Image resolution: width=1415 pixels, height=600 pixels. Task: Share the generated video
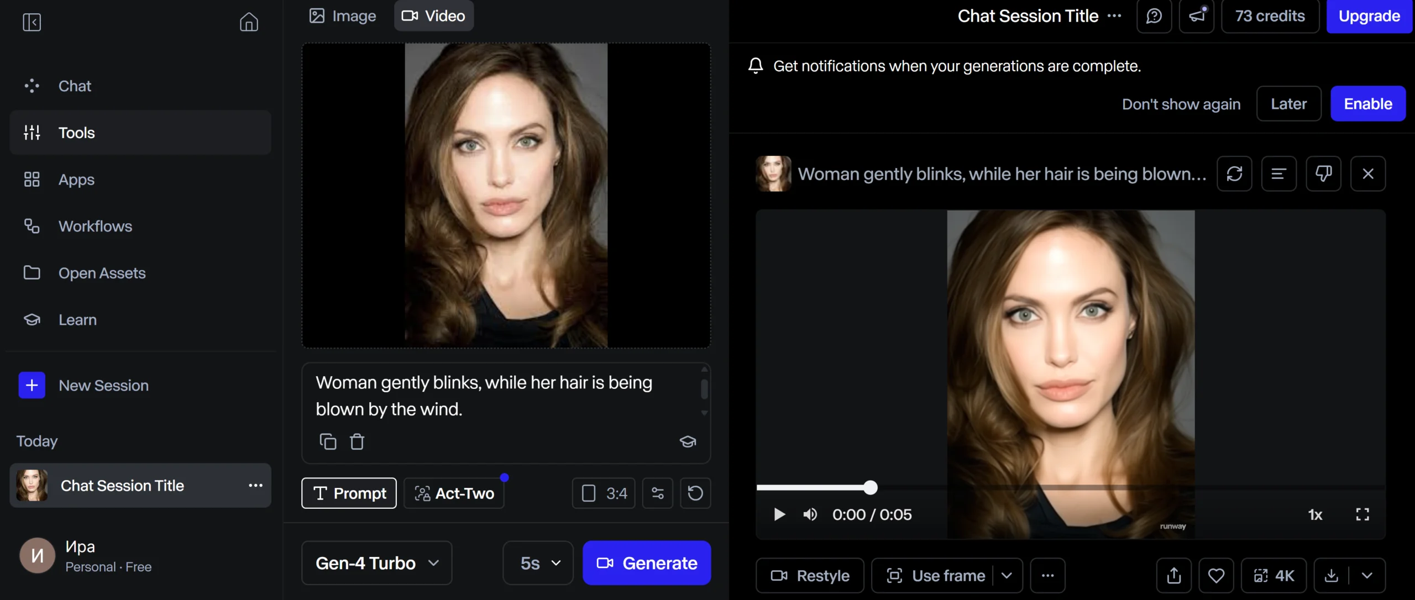coord(1173,575)
